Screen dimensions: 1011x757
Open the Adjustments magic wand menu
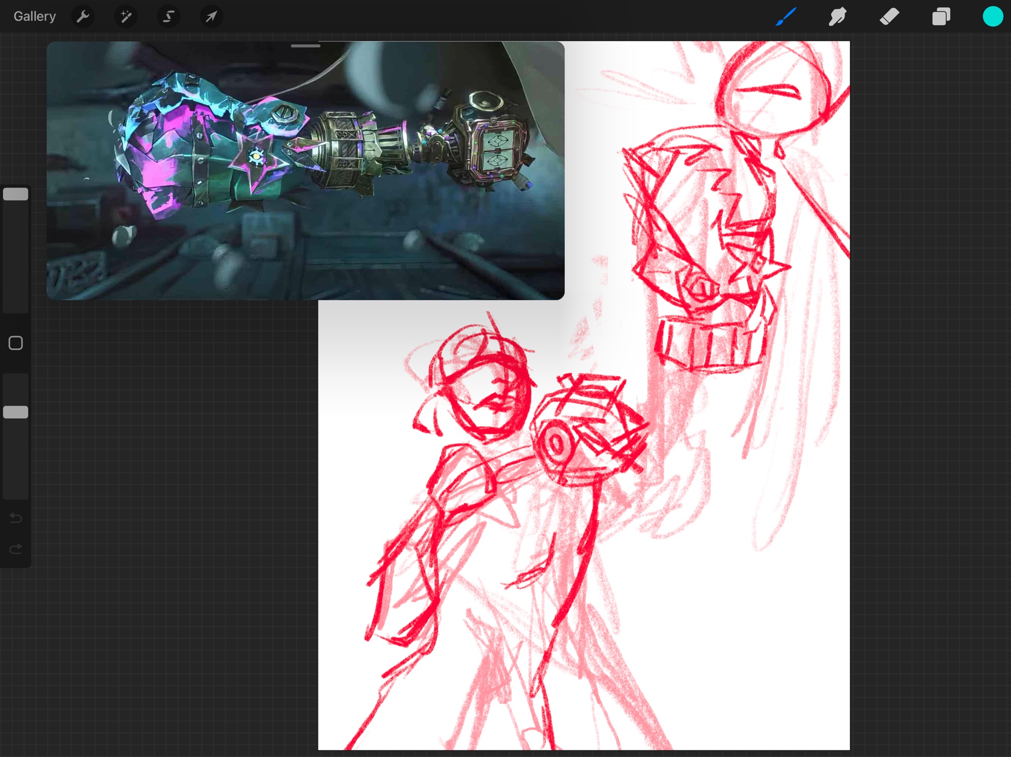coord(126,17)
